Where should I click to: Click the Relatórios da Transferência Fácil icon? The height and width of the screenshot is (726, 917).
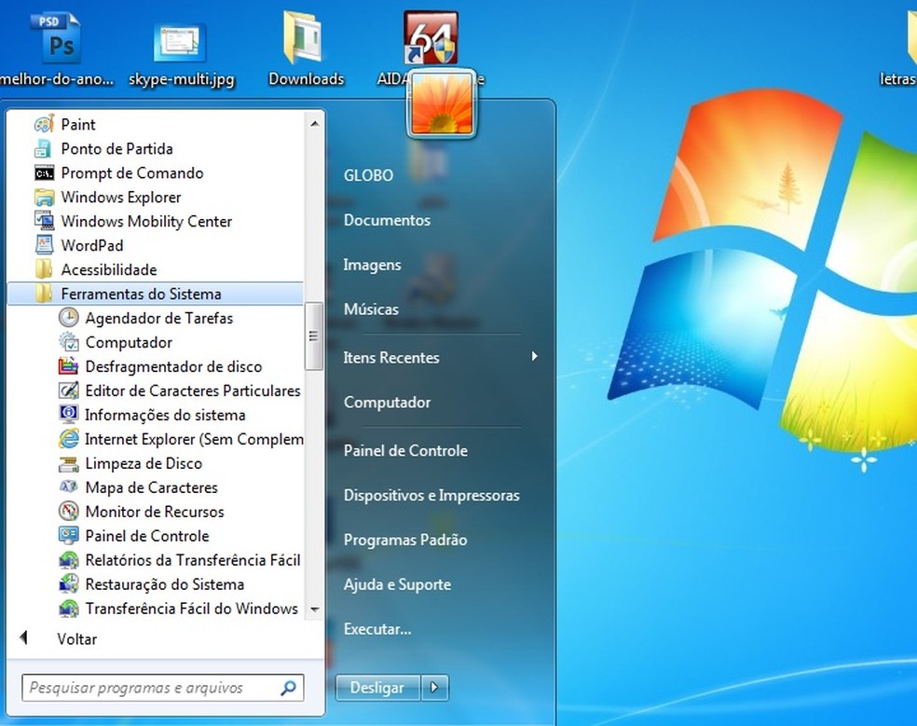click(68, 560)
